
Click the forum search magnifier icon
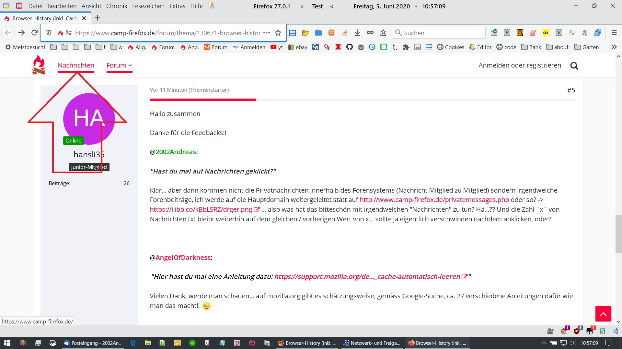(x=574, y=66)
